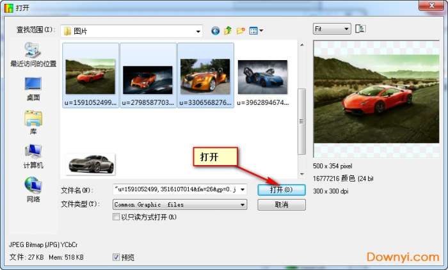Toggle open as read-only (以只读方式打开) checkbox
Viewport: 448px width, 270px height.
click(116, 217)
